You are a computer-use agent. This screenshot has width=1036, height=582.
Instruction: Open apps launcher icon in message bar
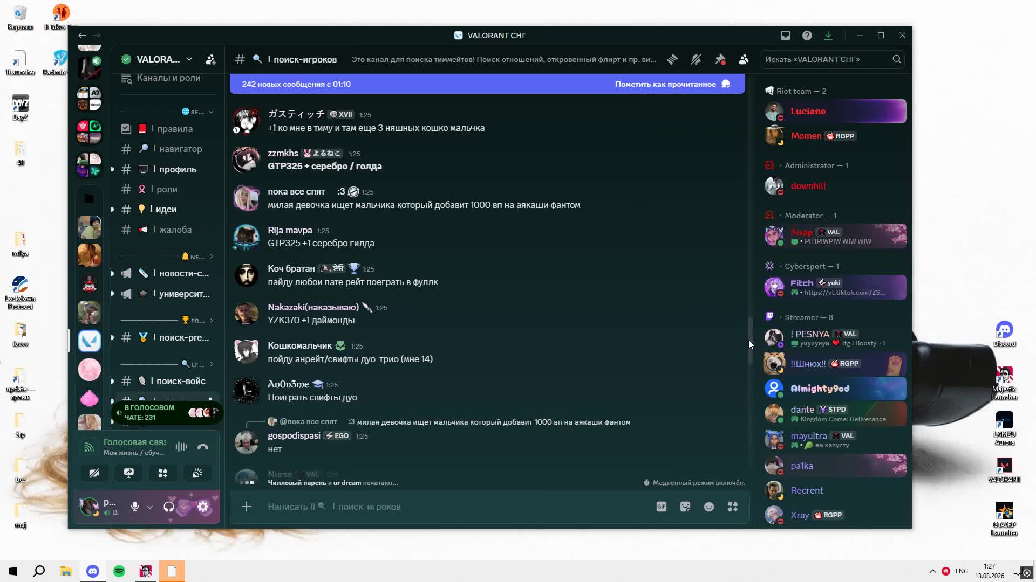point(733,507)
